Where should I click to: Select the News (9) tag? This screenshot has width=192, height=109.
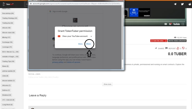coord(5,66)
